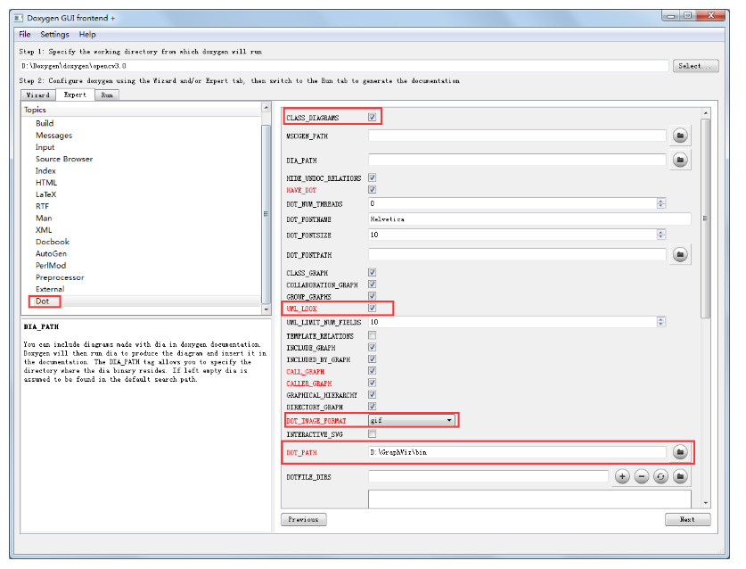Select AutoGen topic

pos(51,254)
